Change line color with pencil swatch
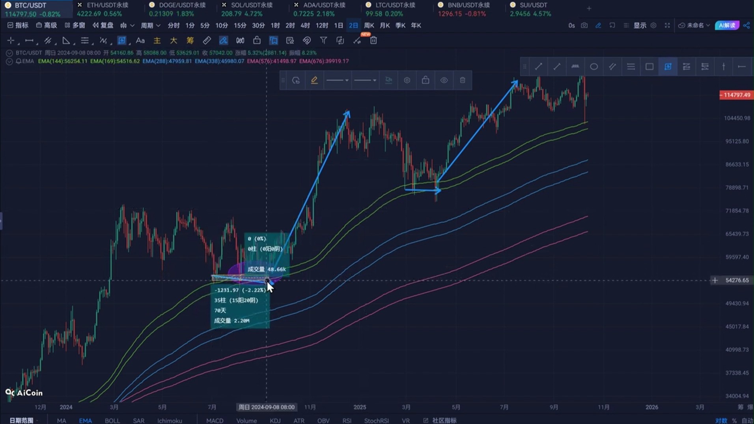Image resolution: width=754 pixels, height=424 pixels. tap(314, 80)
